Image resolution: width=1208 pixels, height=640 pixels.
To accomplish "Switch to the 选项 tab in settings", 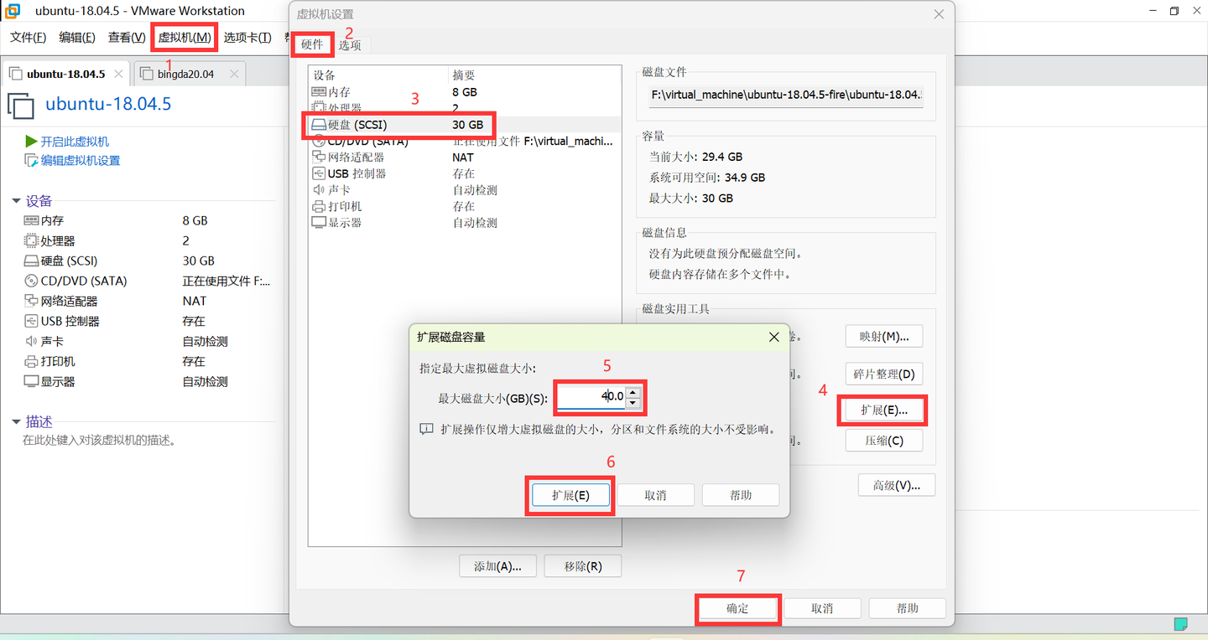I will click(x=350, y=45).
